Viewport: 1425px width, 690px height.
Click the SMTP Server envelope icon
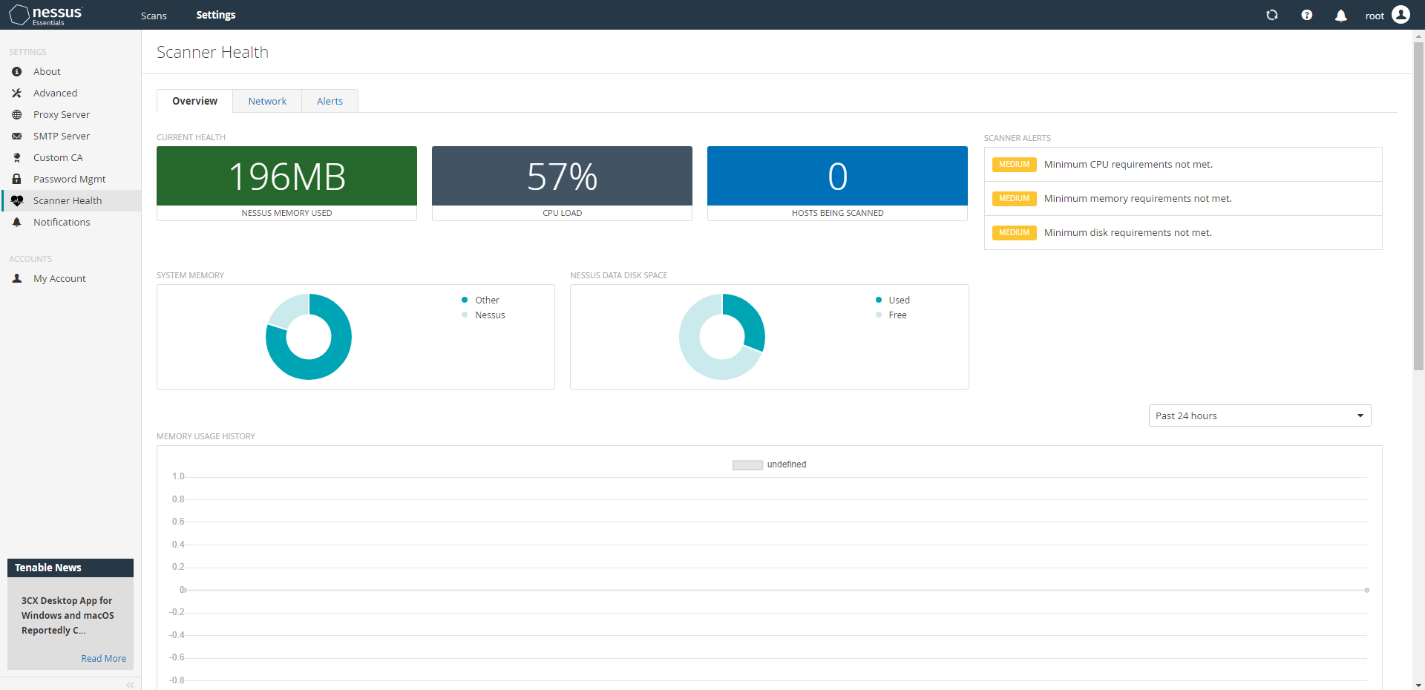pyautogui.click(x=16, y=136)
